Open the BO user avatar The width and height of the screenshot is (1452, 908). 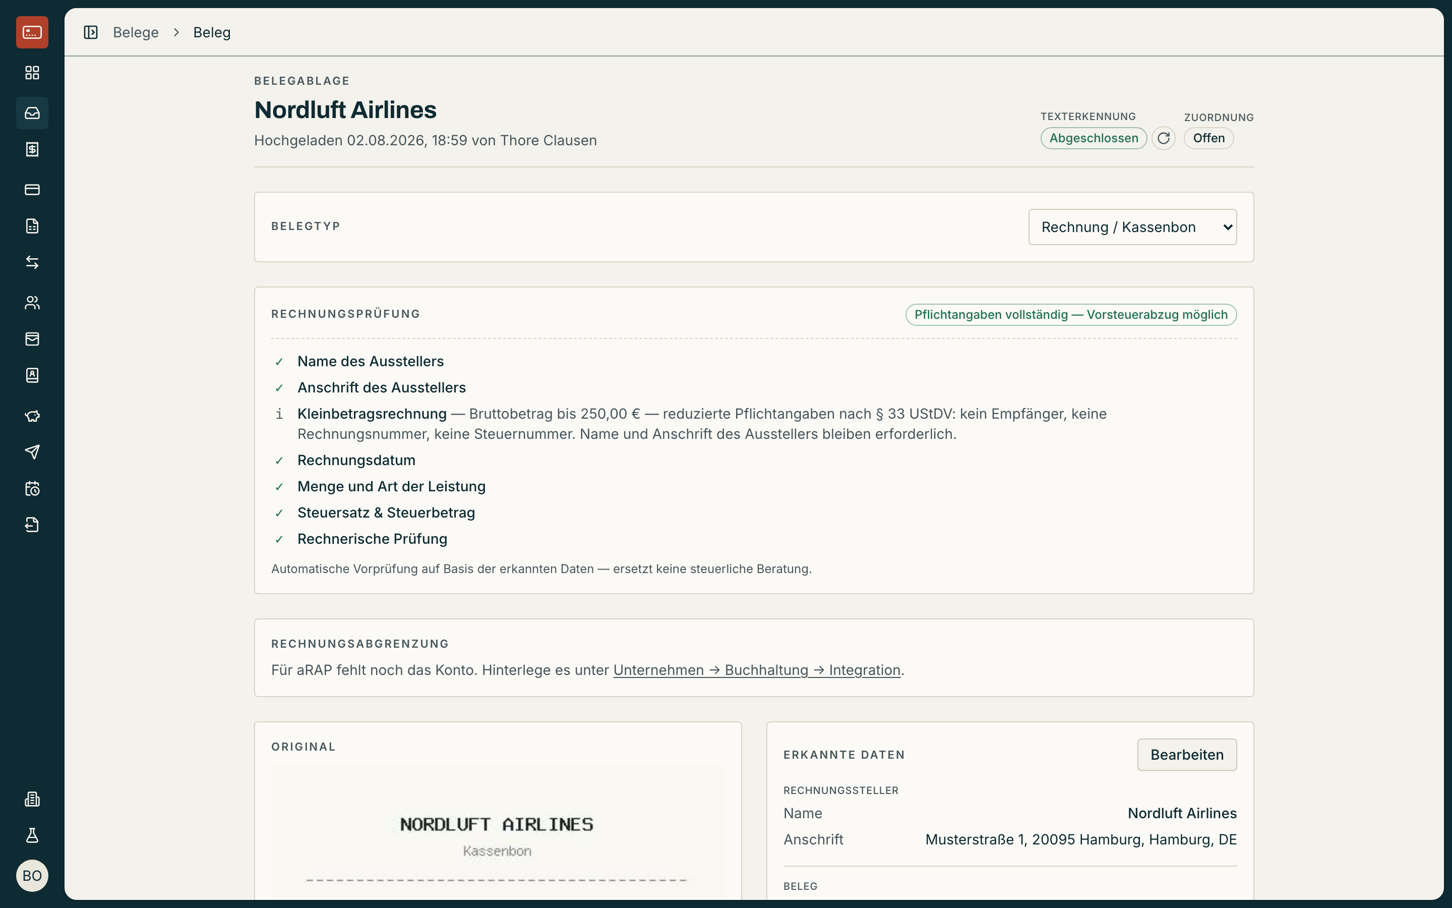click(x=32, y=876)
